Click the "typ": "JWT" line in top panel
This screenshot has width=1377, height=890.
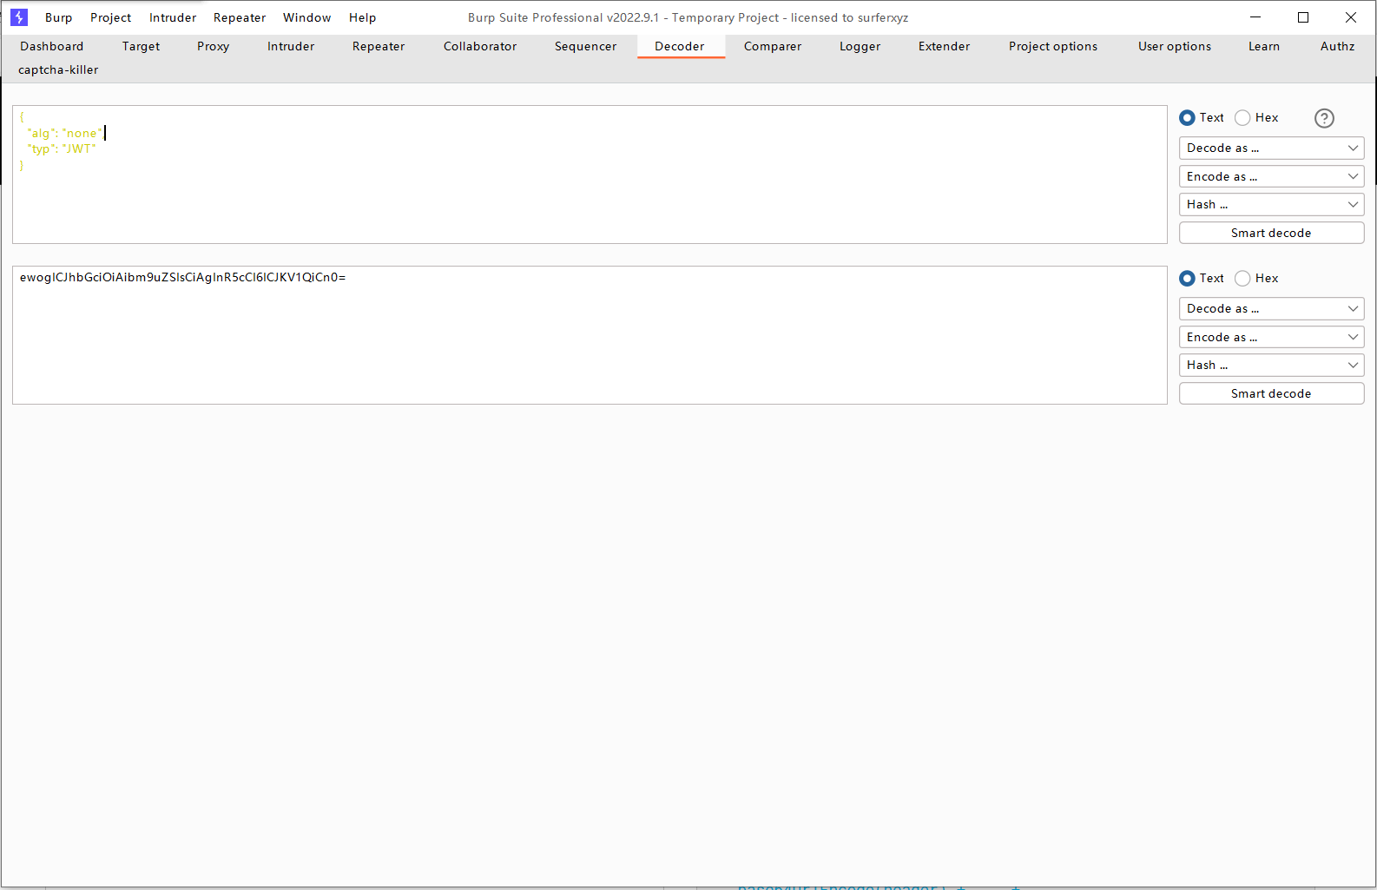tap(62, 149)
